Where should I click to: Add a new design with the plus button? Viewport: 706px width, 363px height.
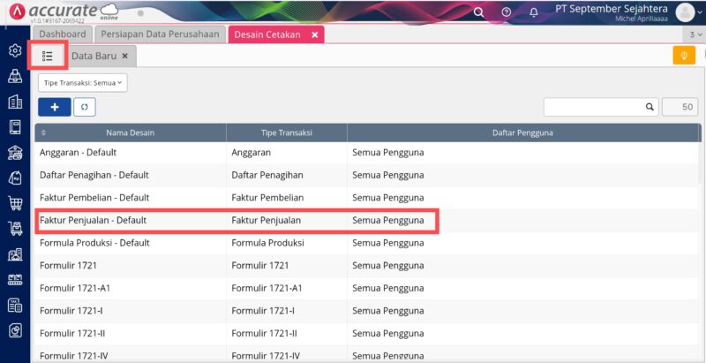[x=55, y=107]
